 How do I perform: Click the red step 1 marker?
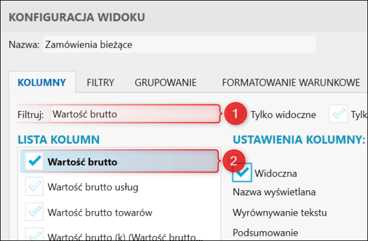point(233,114)
